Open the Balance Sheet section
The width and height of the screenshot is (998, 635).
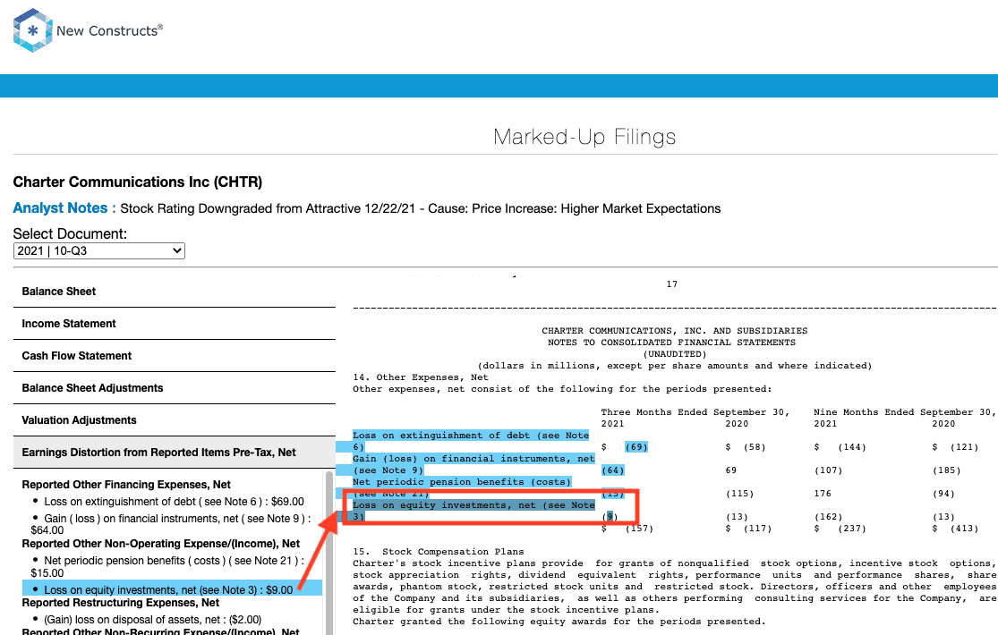[x=175, y=292]
